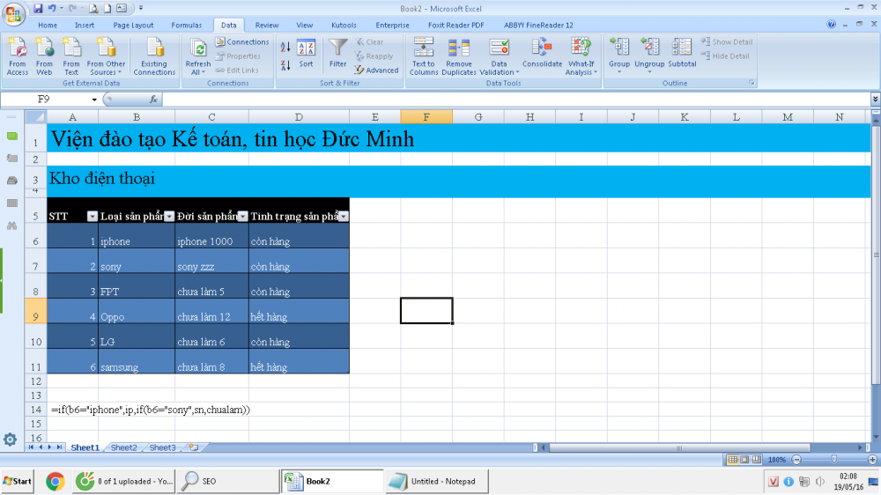This screenshot has height=495, width=881.
Task: Open the Outline group dialog launcher
Action: pyautogui.click(x=751, y=83)
